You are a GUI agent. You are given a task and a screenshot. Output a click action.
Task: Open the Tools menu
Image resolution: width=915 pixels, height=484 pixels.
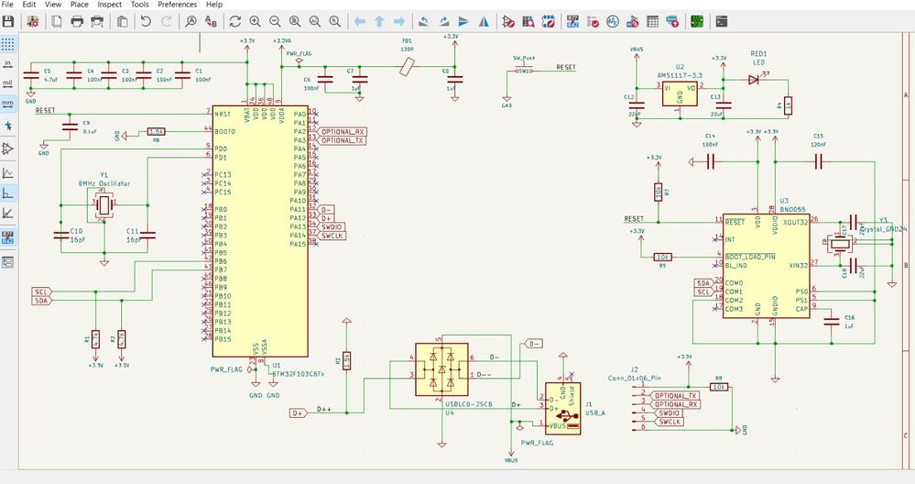click(x=139, y=5)
